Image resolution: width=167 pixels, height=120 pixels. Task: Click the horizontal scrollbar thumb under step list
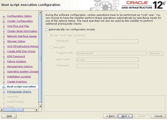click(x=13, y=110)
